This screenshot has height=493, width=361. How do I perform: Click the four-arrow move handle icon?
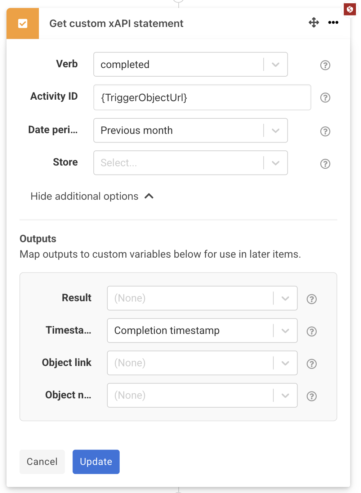pyautogui.click(x=313, y=22)
